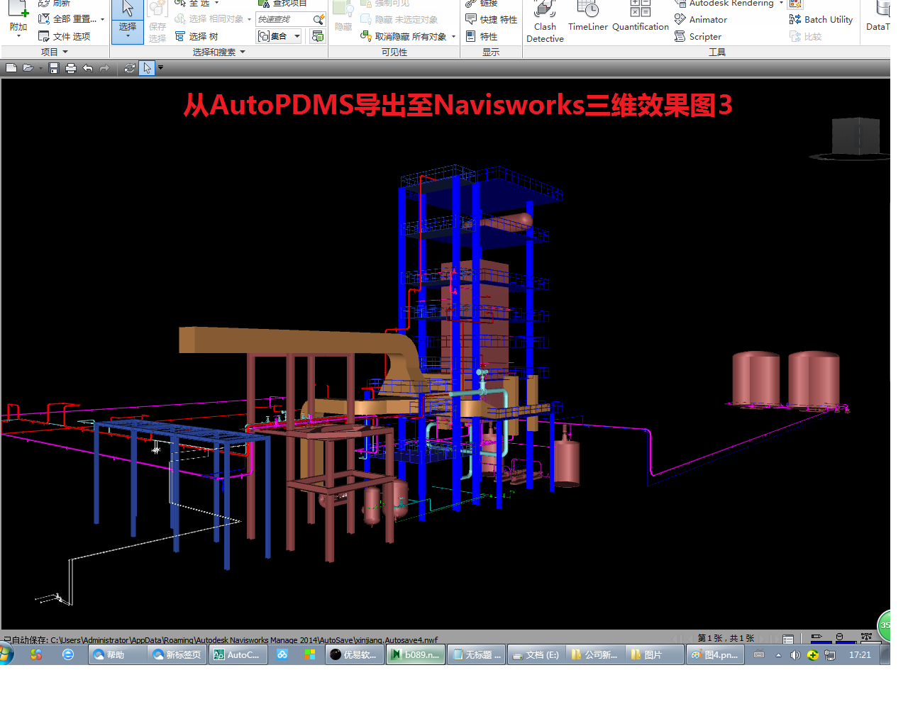Open the Quantification tool
Image resolution: width=908 pixels, height=726 pixels.
641,16
